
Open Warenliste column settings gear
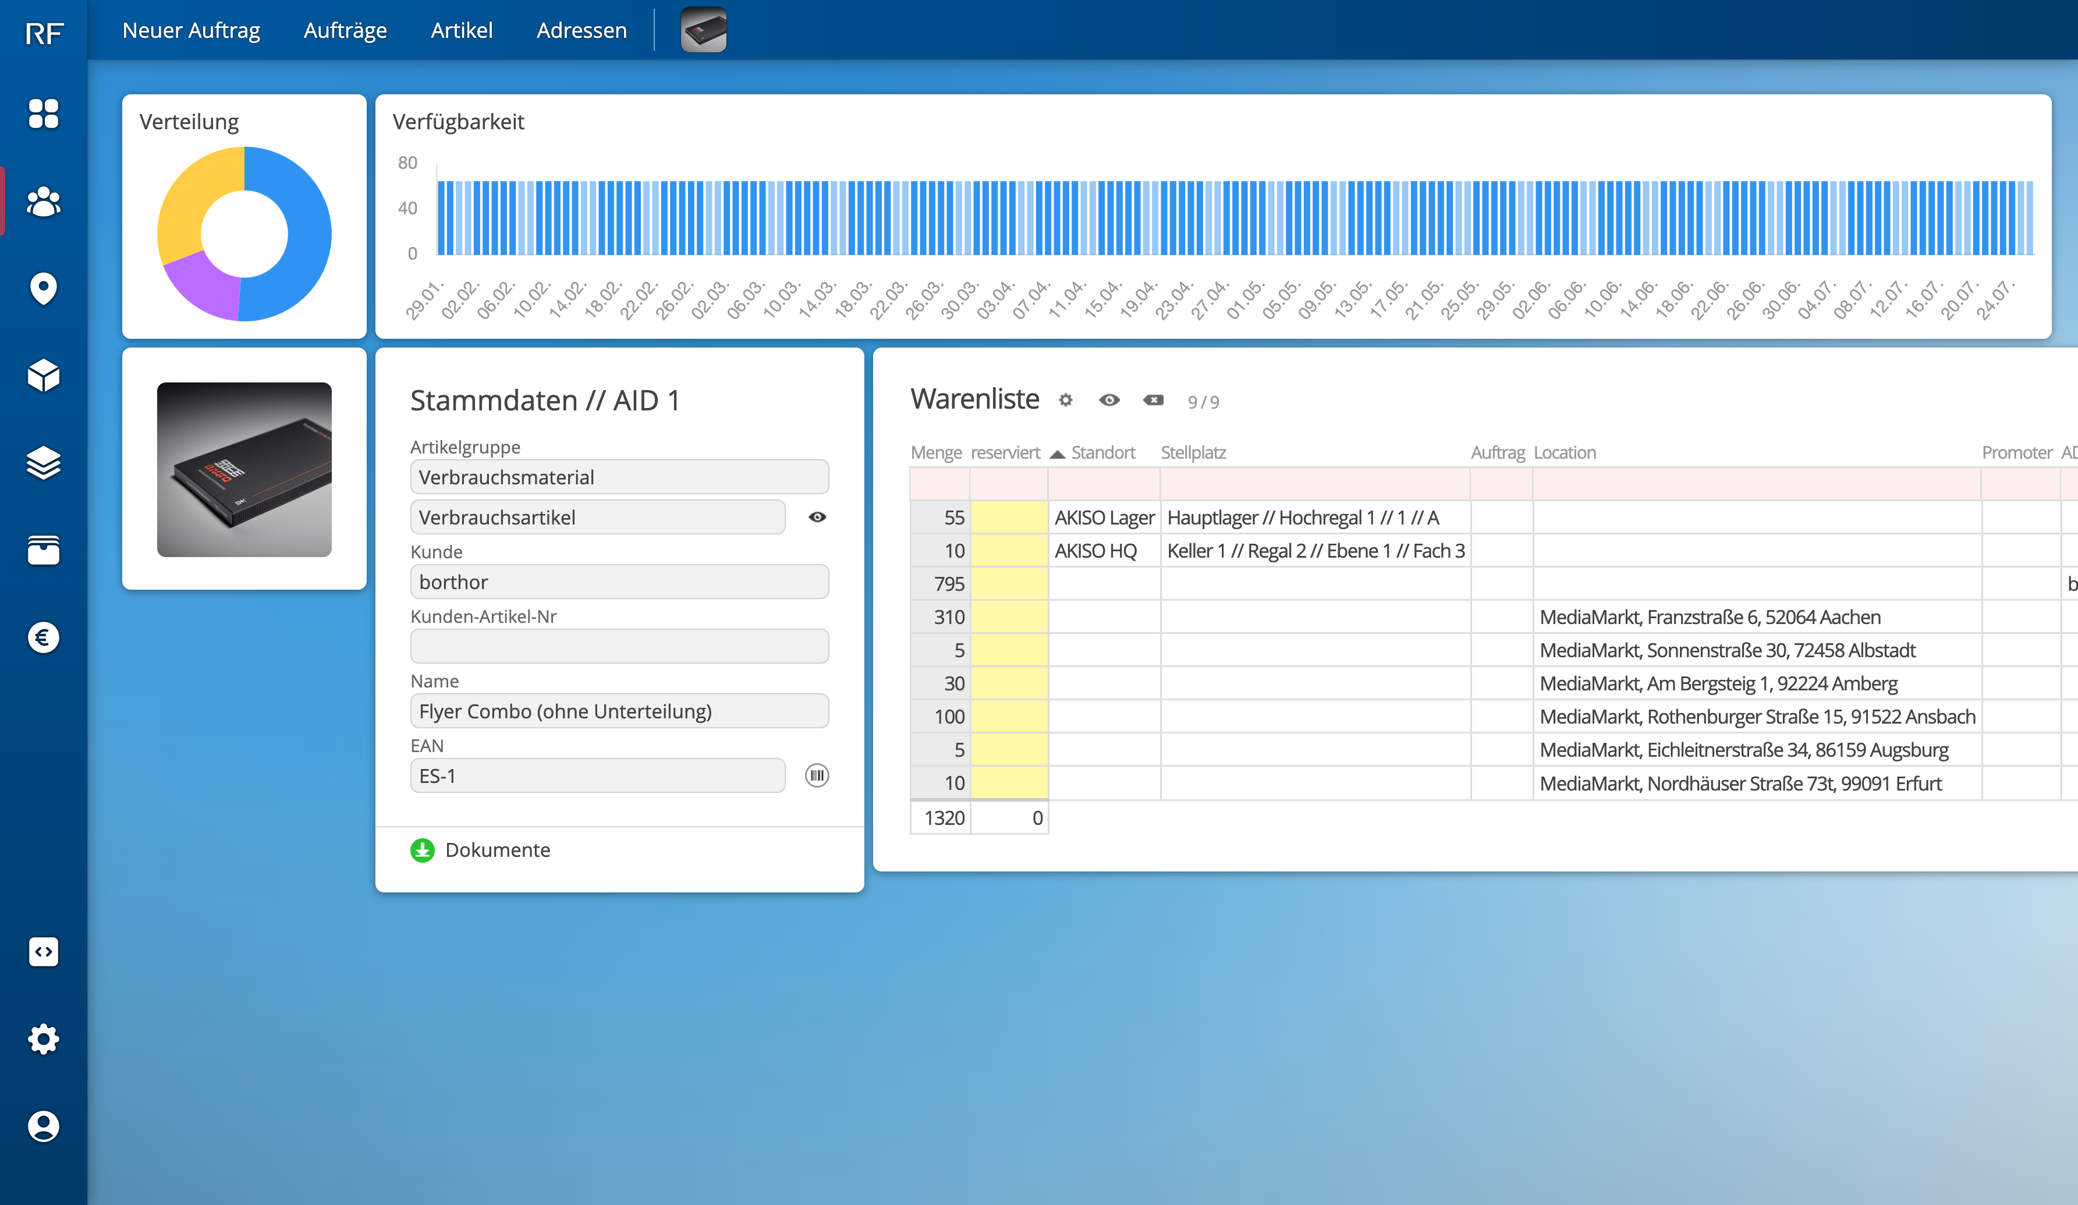(1065, 400)
